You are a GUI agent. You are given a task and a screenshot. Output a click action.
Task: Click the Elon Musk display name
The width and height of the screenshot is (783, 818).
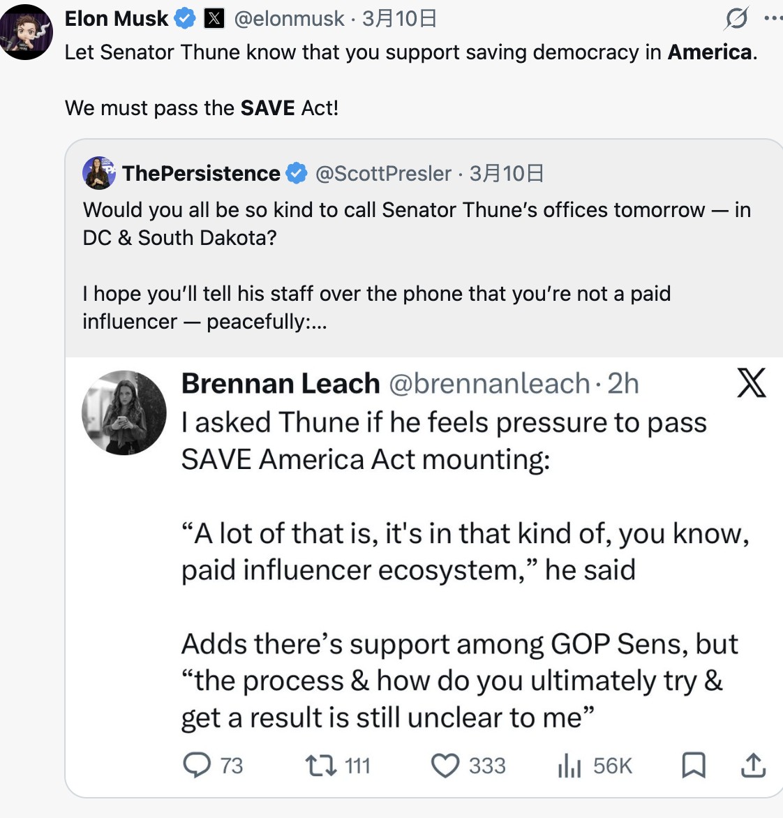(117, 19)
